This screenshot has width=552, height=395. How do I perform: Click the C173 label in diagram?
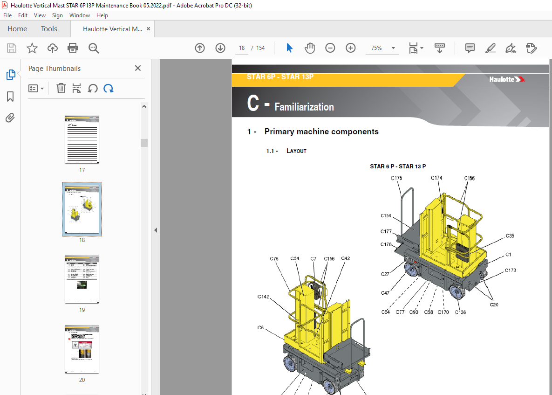(511, 270)
